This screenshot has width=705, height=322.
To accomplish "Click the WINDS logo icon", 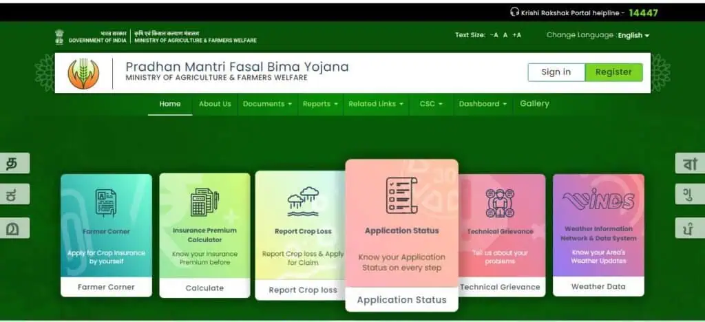I will click(598, 200).
